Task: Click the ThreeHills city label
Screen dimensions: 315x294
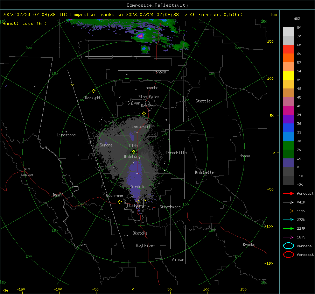Action: pos(176,153)
